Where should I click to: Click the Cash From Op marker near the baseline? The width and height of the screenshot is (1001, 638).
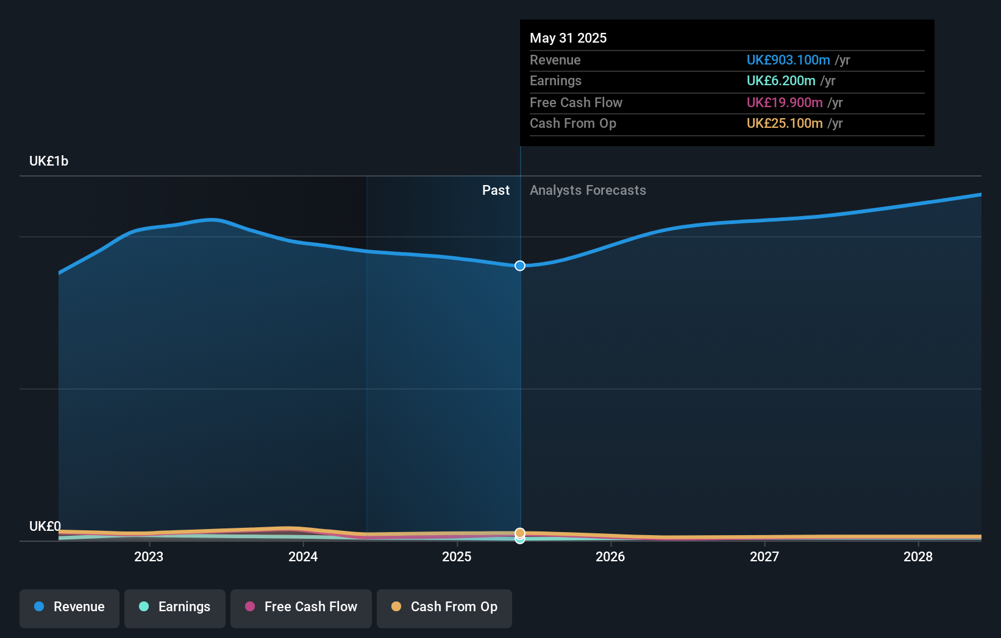pos(519,532)
